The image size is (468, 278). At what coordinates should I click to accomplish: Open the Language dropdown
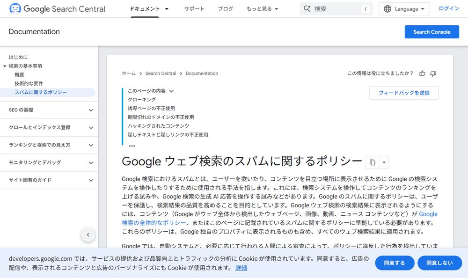coord(404,9)
